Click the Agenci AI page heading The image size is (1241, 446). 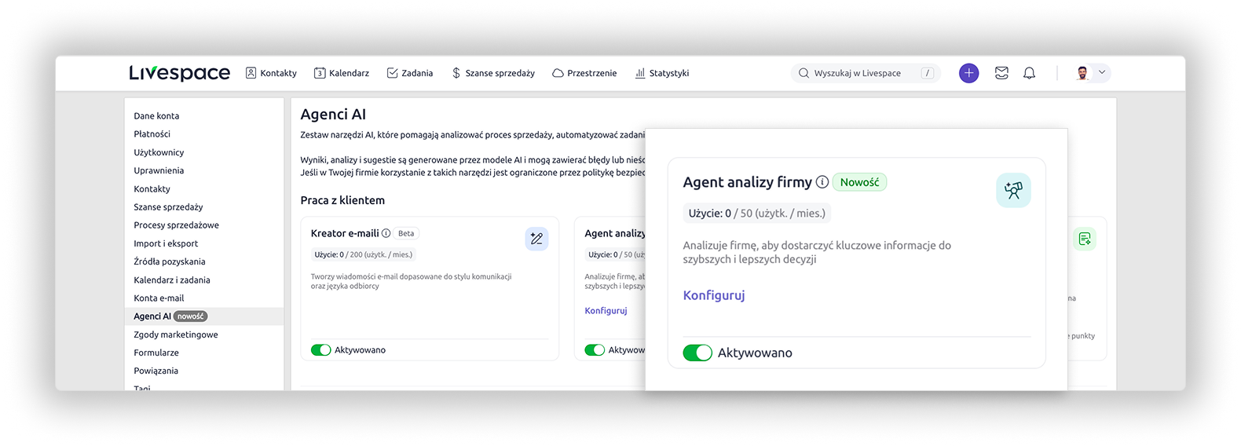pyautogui.click(x=333, y=115)
